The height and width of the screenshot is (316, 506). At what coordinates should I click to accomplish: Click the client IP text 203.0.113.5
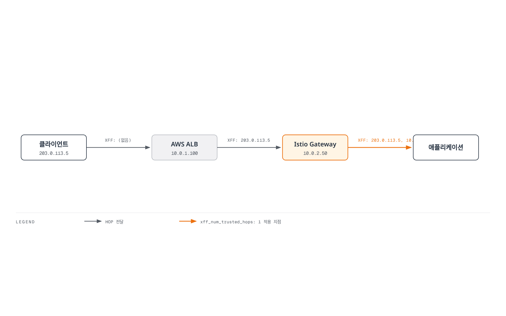click(54, 153)
